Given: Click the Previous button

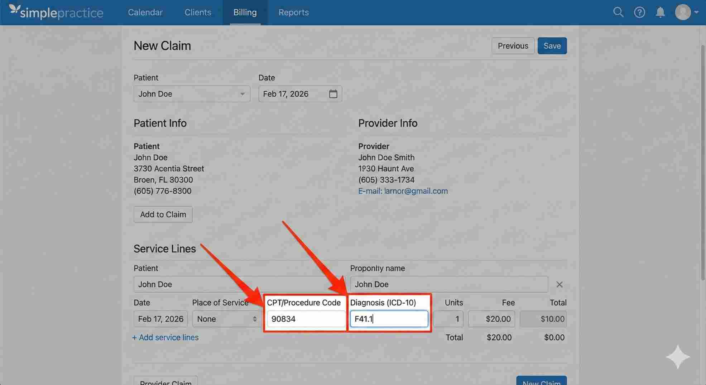Looking at the screenshot, I should click(x=513, y=45).
